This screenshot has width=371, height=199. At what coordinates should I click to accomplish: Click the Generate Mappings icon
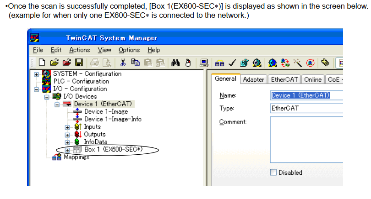pos(219,63)
